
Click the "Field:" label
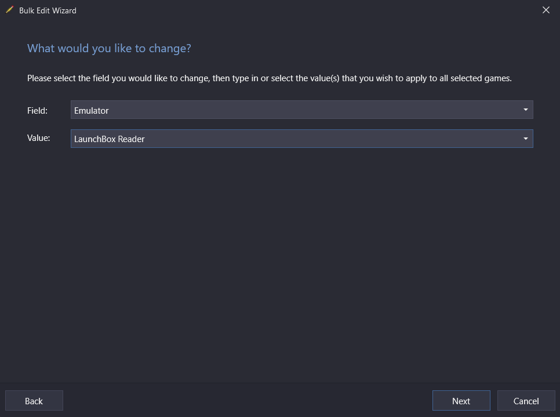(37, 110)
